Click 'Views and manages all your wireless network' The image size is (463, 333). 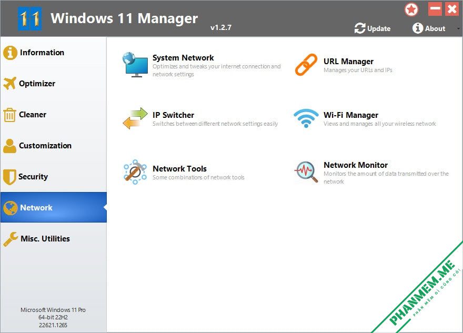[x=380, y=124]
